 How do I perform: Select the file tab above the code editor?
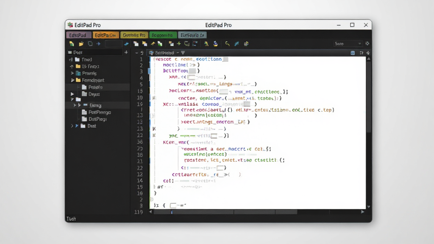click(x=164, y=53)
